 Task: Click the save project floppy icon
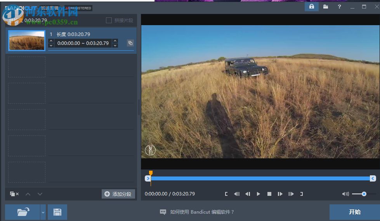pyautogui.click(x=57, y=212)
